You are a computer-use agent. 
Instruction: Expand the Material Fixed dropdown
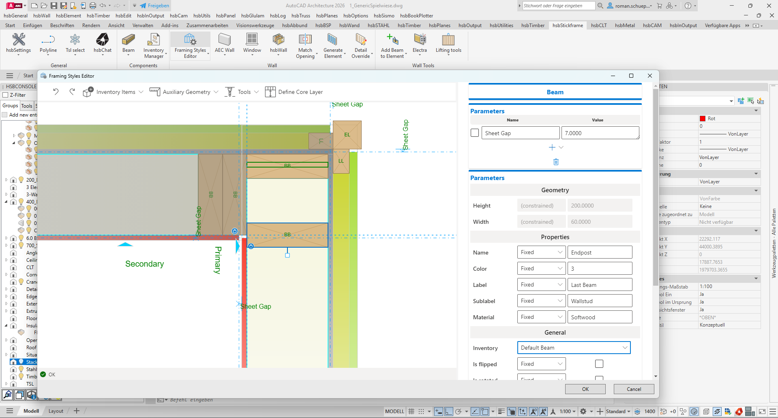coord(541,317)
